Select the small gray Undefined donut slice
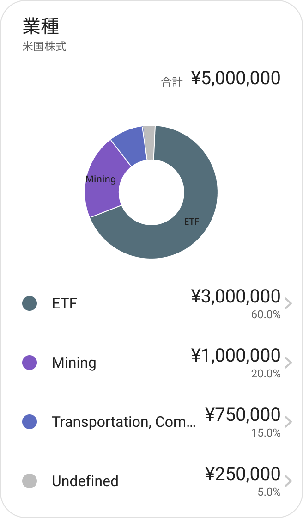 pos(149,142)
